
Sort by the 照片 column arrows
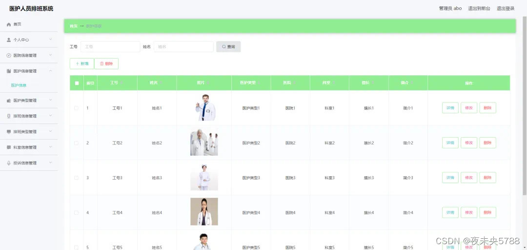[x=208, y=83]
